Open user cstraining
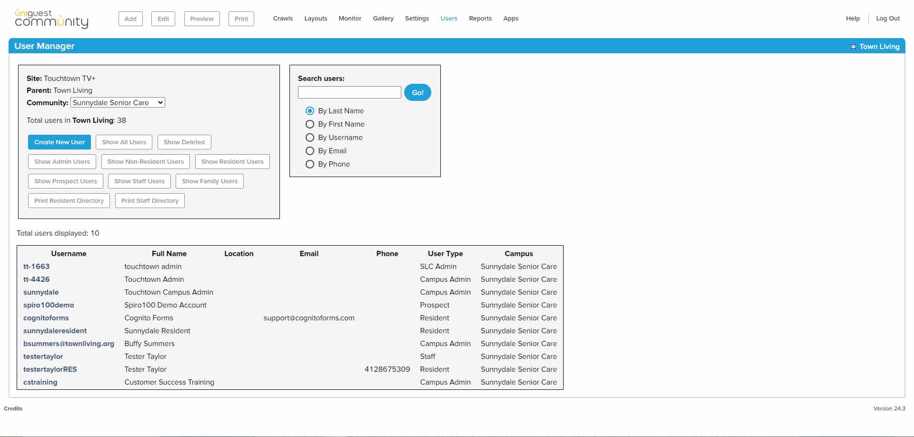Image resolution: width=914 pixels, height=437 pixels. click(x=40, y=382)
